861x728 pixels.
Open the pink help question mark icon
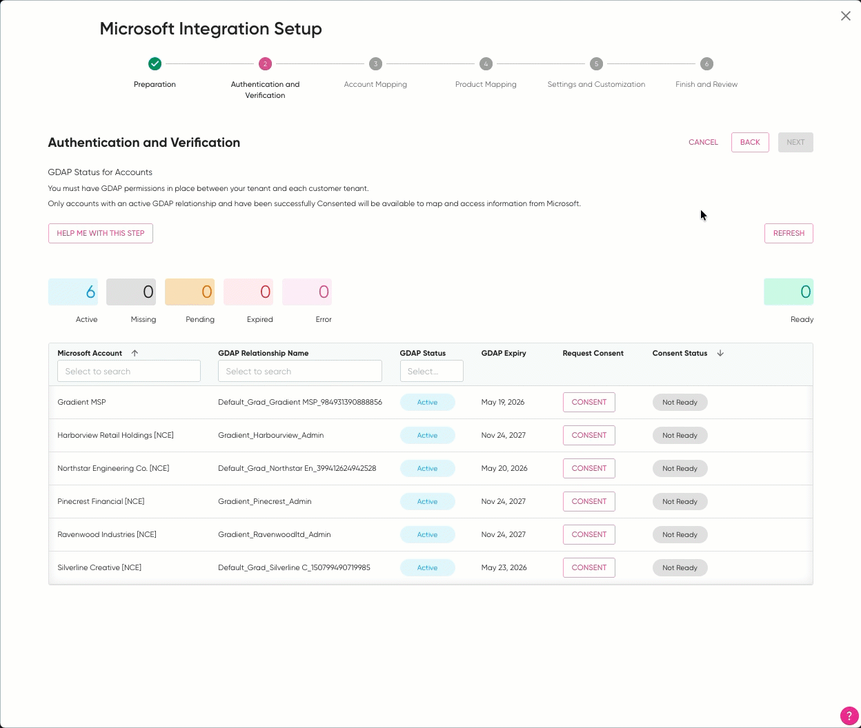click(849, 716)
